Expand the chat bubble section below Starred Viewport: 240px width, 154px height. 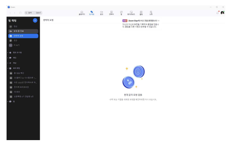point(8,58)
